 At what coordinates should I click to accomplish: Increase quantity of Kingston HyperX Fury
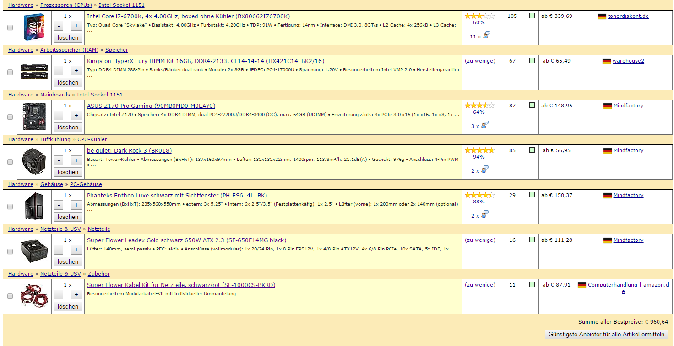tap(76, 71)
